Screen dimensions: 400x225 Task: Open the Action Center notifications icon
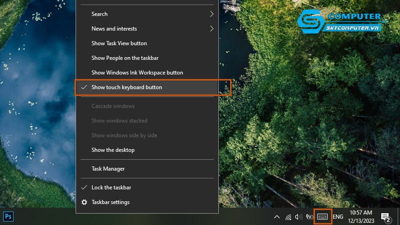click(x=386, y=217)
